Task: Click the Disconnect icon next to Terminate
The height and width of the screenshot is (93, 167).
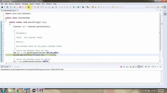Action: (23, 7)
